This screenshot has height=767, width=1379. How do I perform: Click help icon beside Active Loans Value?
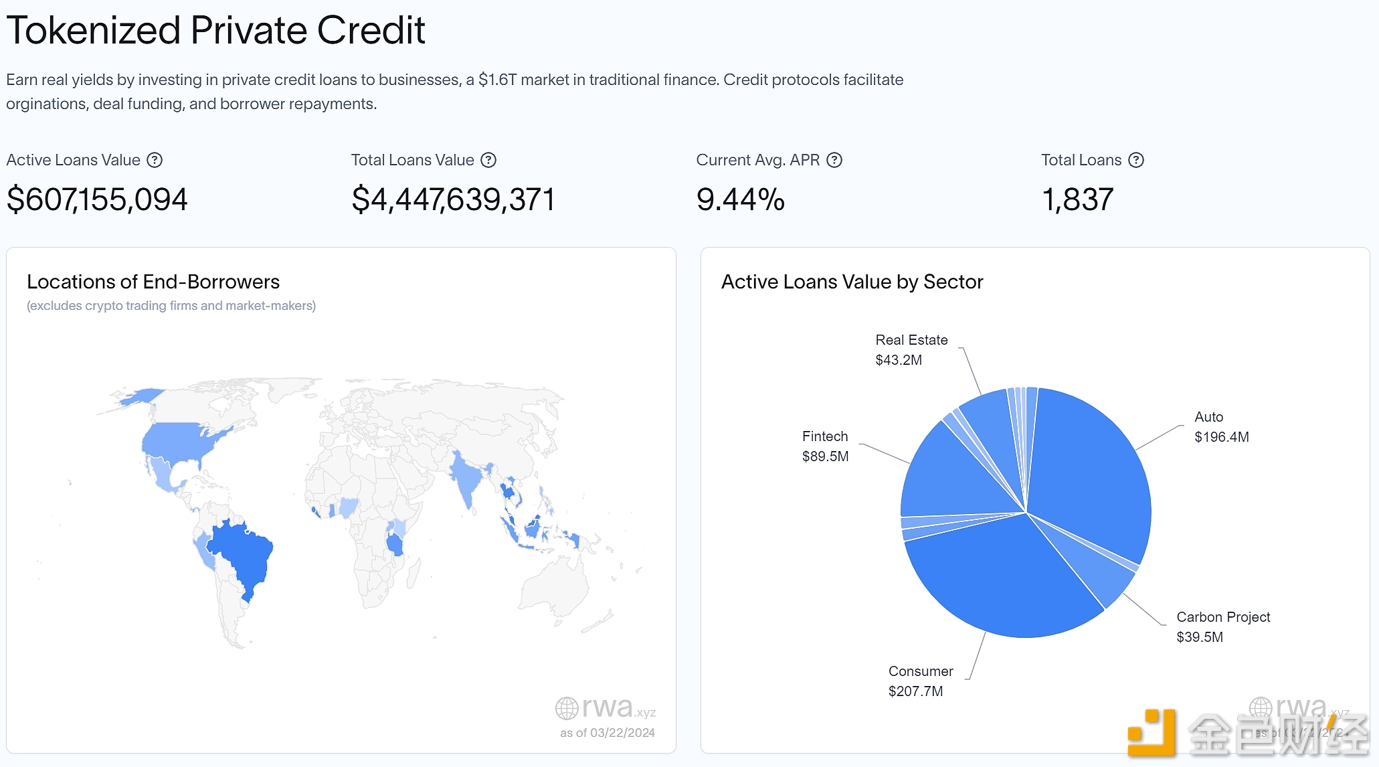click(x=155, y=160)
